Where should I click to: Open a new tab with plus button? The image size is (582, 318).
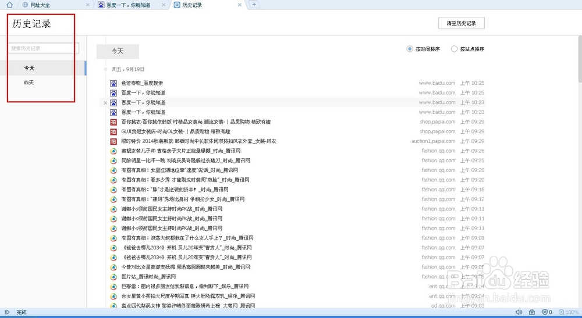pos(254,5)
